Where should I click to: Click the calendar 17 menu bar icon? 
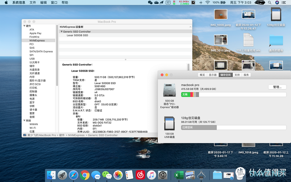(168, 3)
